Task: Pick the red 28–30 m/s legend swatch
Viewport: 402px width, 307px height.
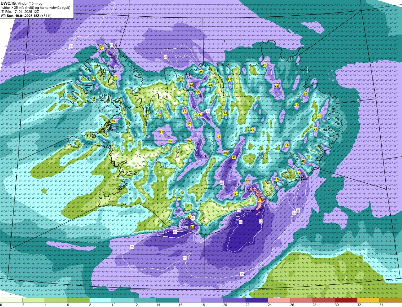Action: click(323, 300)
